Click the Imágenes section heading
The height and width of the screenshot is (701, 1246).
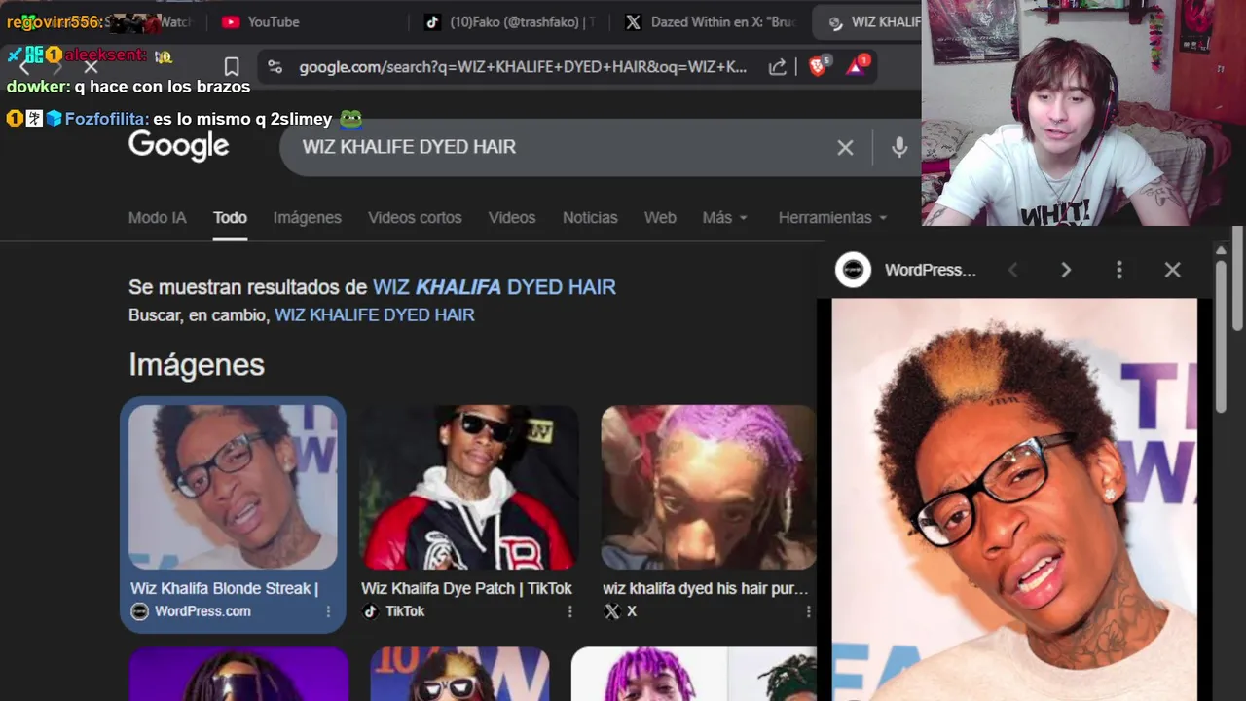[197, 365]
